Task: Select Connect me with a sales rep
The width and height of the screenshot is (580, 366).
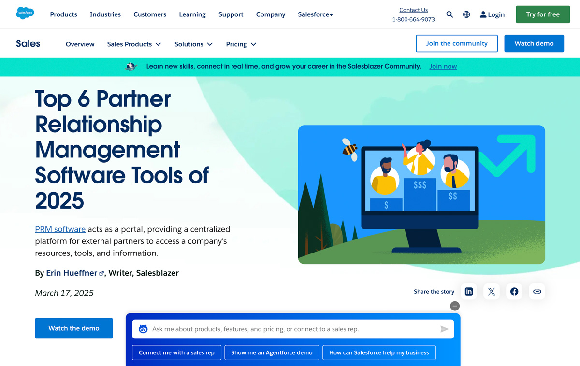Action: click(176, 352)
